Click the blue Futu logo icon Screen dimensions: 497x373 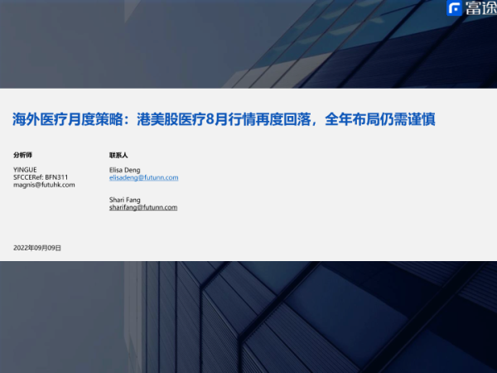tap(454, 9)
